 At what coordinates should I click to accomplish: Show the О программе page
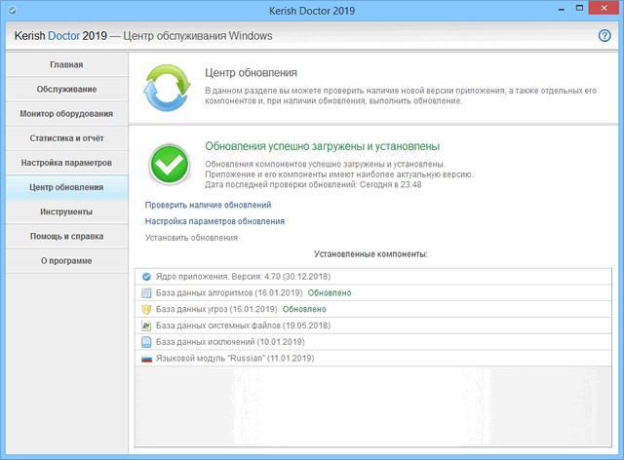click(x=65, y=260)
